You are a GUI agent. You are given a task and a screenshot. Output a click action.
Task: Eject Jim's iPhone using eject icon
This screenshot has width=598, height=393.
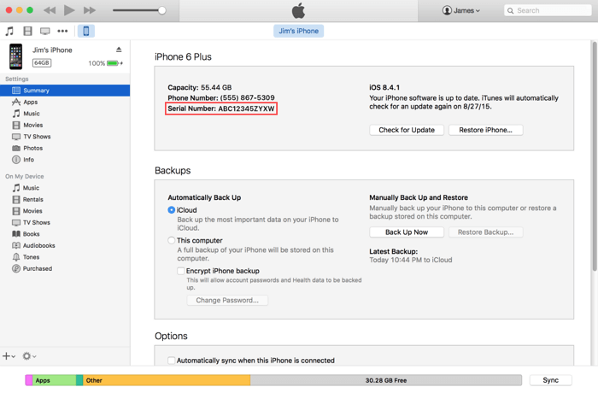[119, 50]
